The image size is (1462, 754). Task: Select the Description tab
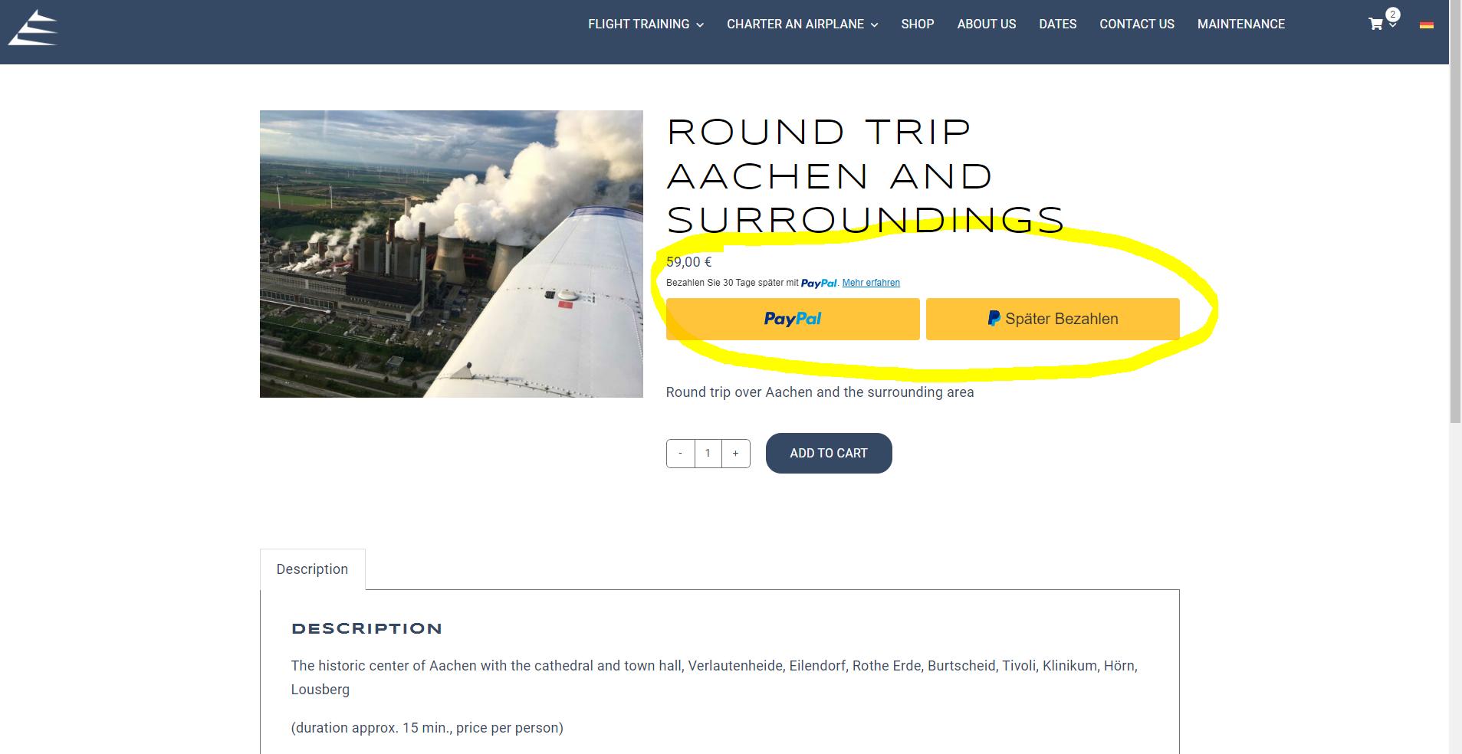[312, 569]
